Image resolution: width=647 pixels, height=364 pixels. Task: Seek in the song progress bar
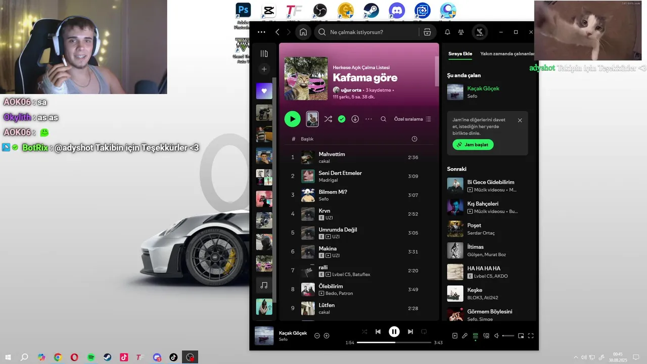[x=394, y=342]
